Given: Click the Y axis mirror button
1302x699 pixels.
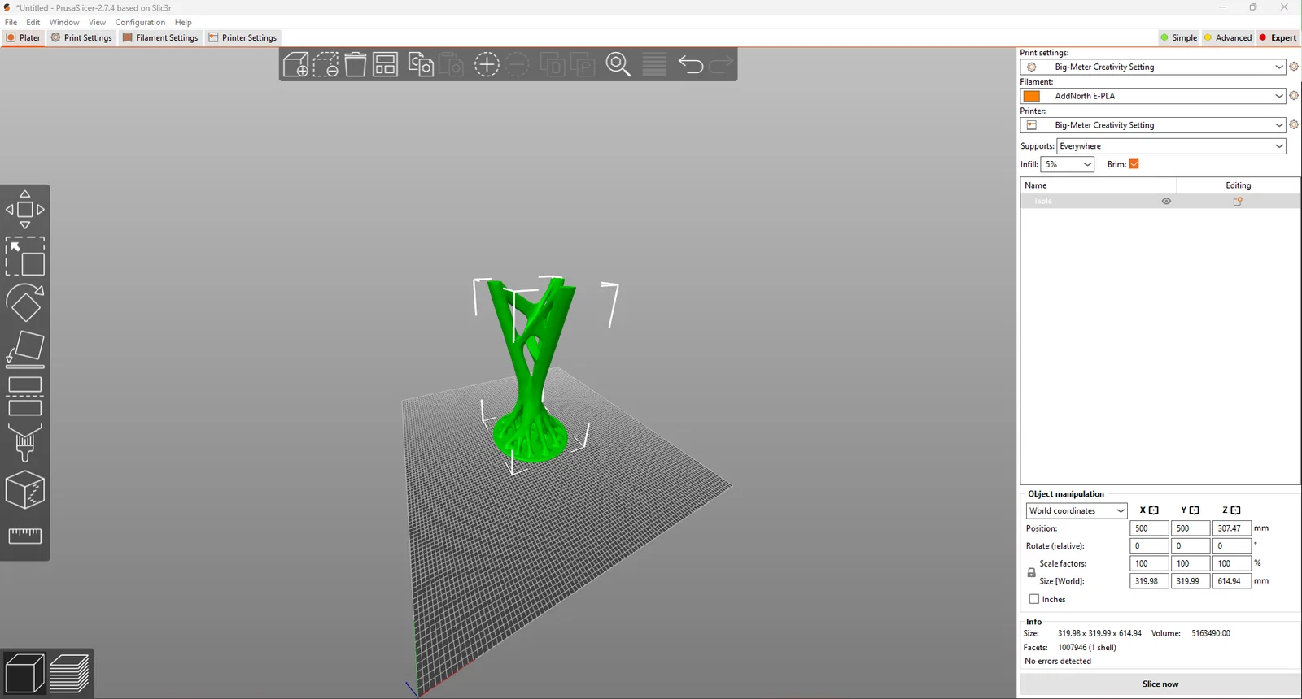Looking at the screenshot, I should [1195, 510].
